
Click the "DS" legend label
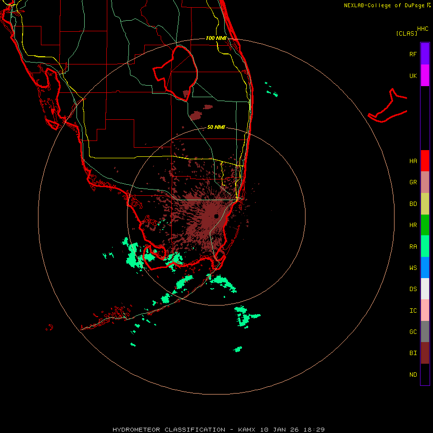pos(413,289)
